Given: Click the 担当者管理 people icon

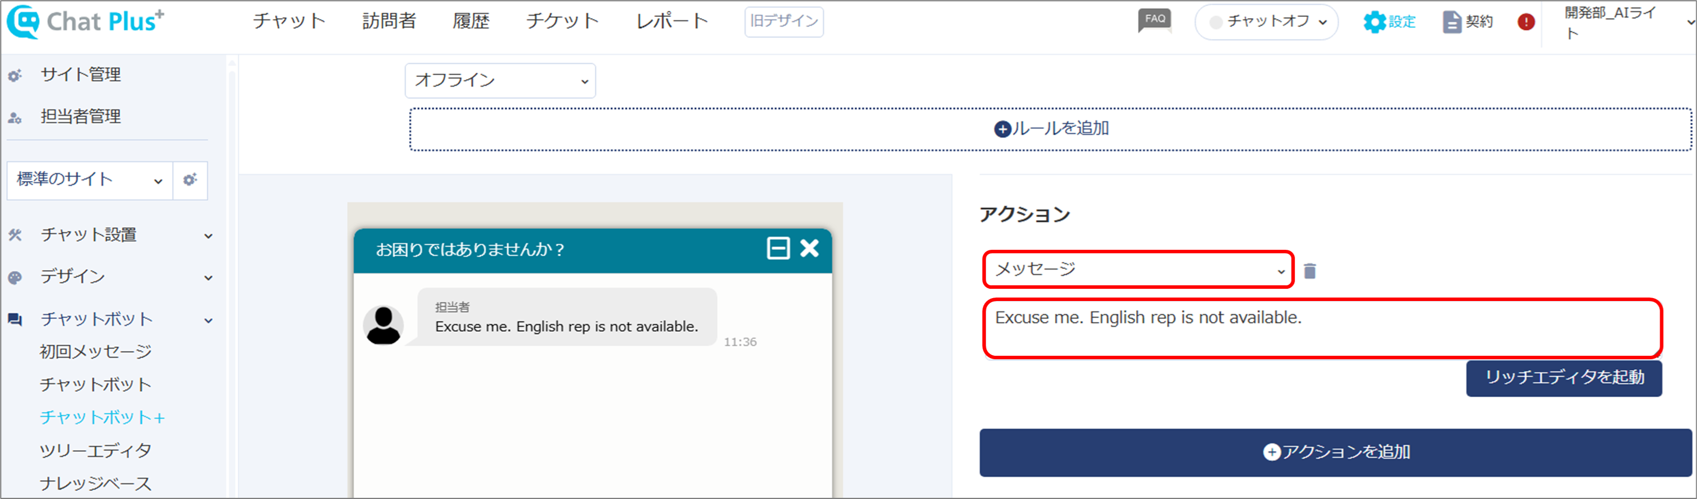Looking at the screenshot, I should pyautogui.click(x=15, y=118).
